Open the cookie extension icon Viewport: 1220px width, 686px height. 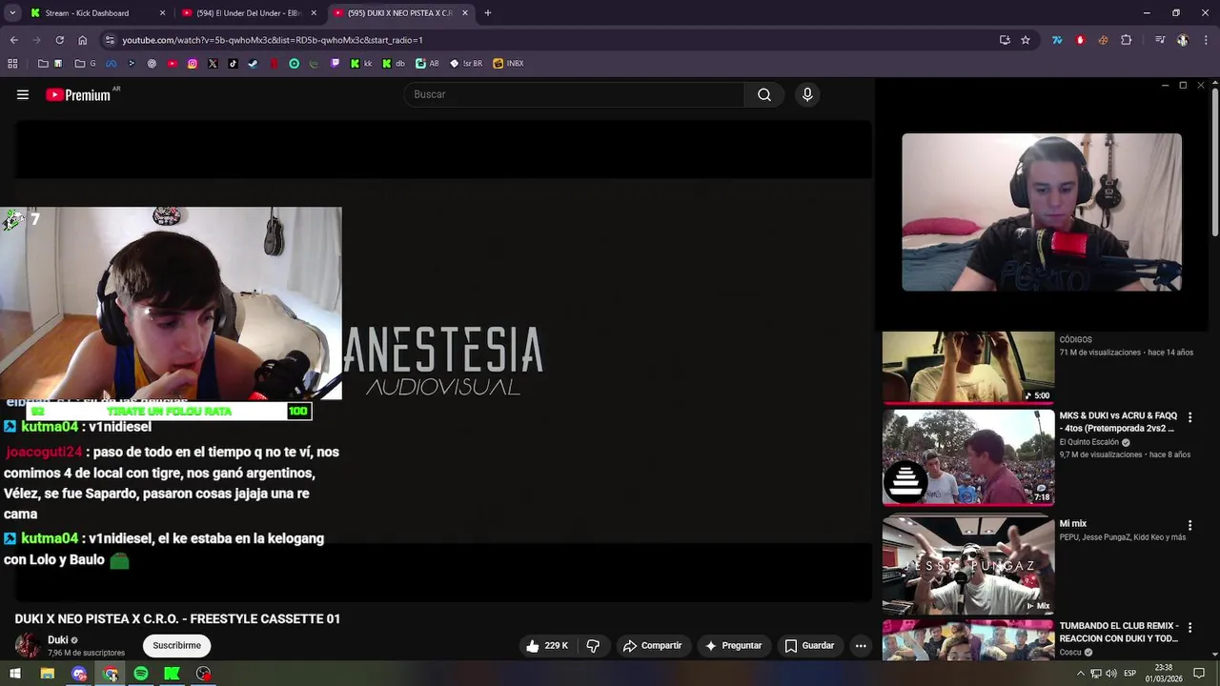point(1103,40)
